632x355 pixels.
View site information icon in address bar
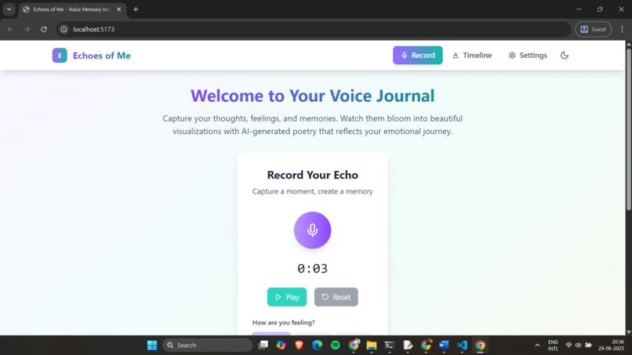pos(64,29)
